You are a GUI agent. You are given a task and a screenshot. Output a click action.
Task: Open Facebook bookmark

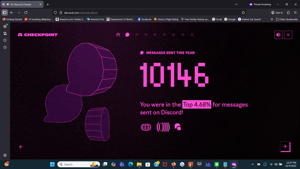click(x=144, y=19)
